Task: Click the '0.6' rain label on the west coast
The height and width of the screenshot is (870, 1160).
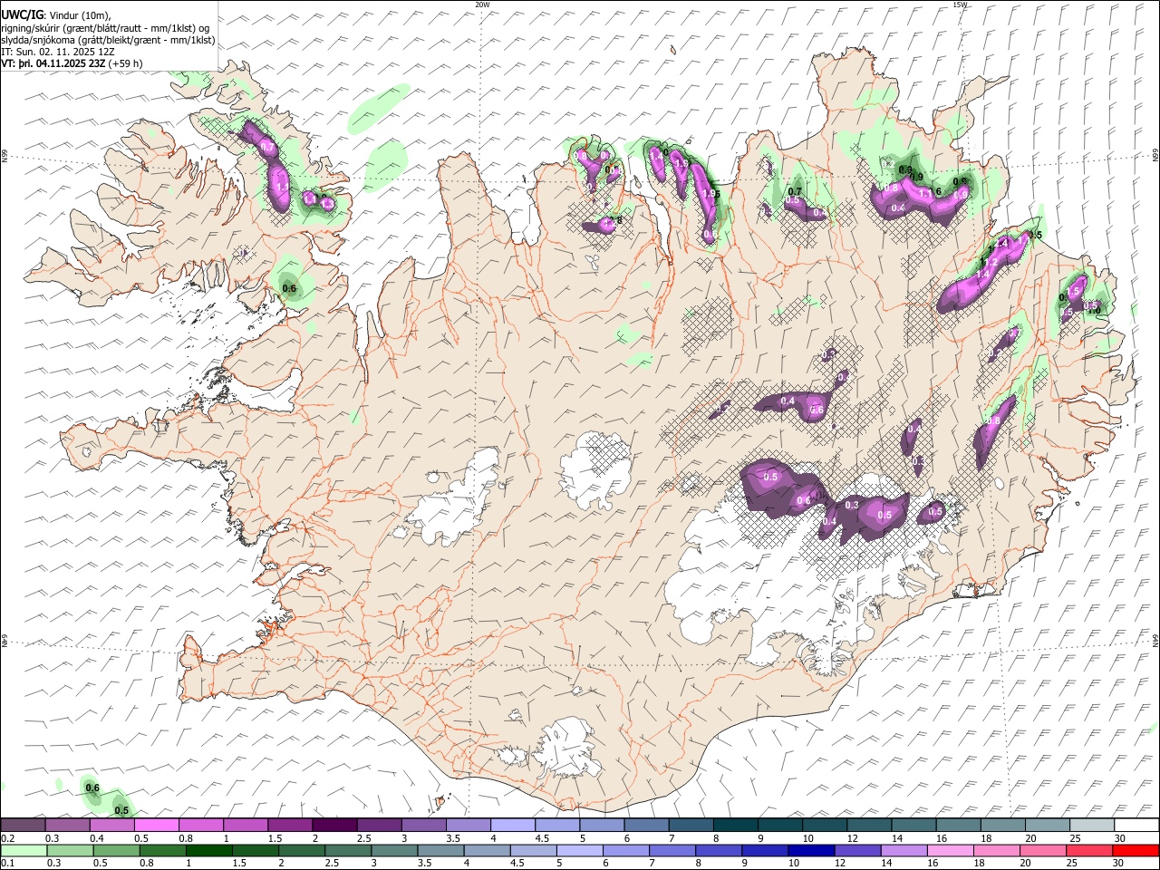Action: (289, 289)
